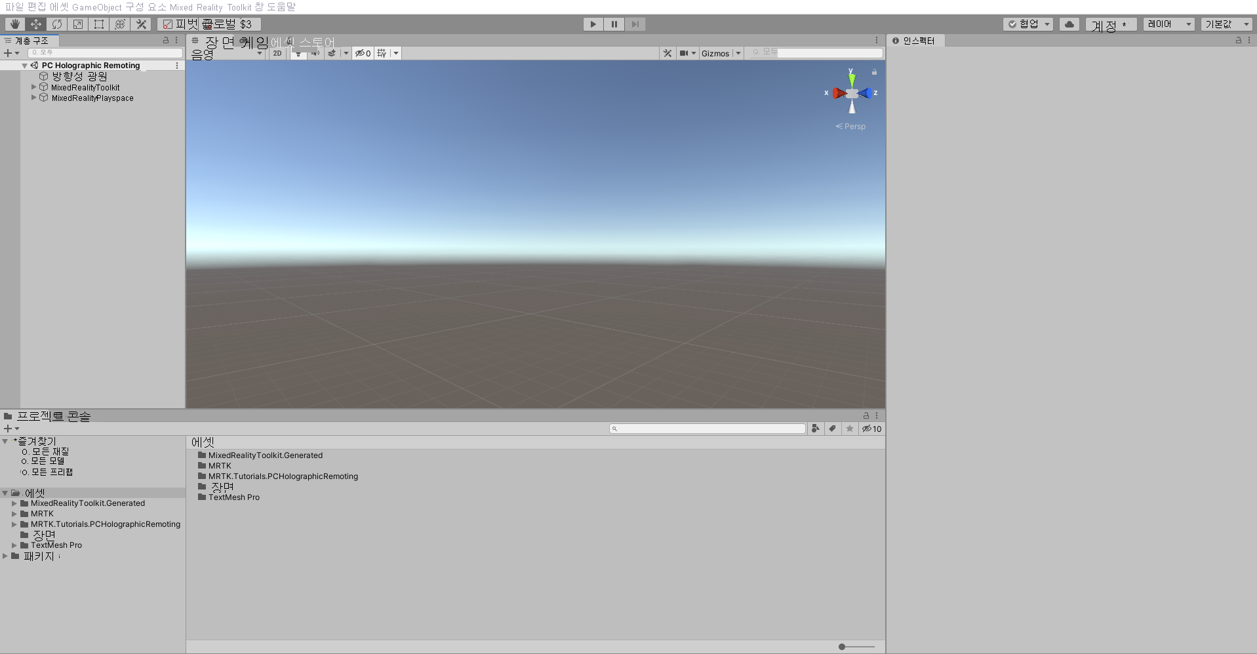Select the Directional Light (방향성 광원) object
The image size is (1257, 654).
click(79, 77)
